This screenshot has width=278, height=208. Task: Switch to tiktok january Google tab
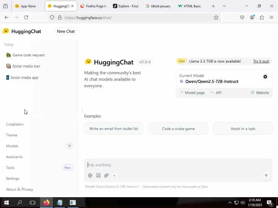tap(159, 6)
